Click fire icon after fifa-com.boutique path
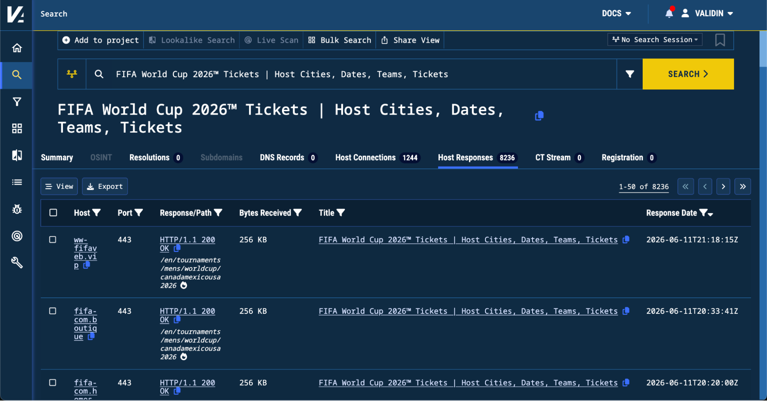Image resolution: width=767 pixels, height=401 pixels. pos(184,356)
